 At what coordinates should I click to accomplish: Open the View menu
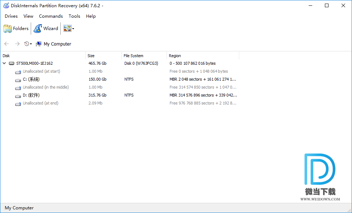pos(28,16)
